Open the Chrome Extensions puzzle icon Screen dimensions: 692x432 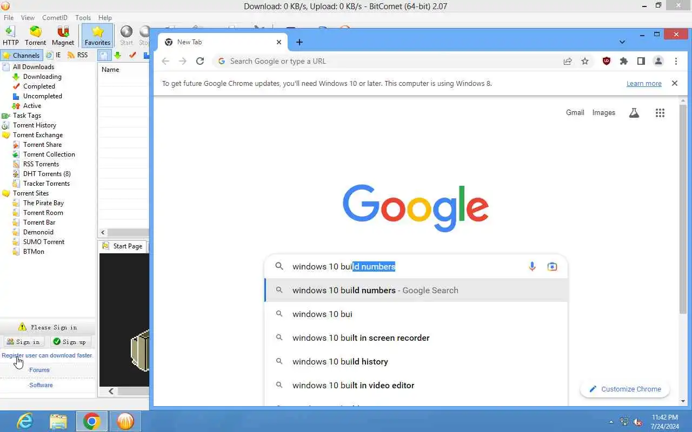click(x=624, y=61)
